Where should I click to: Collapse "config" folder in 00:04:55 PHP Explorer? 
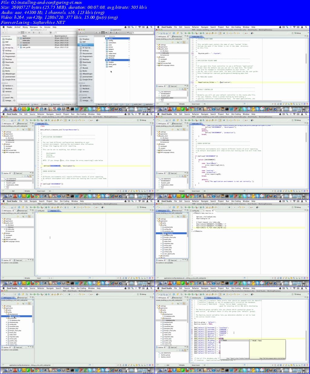click(159, 225)
